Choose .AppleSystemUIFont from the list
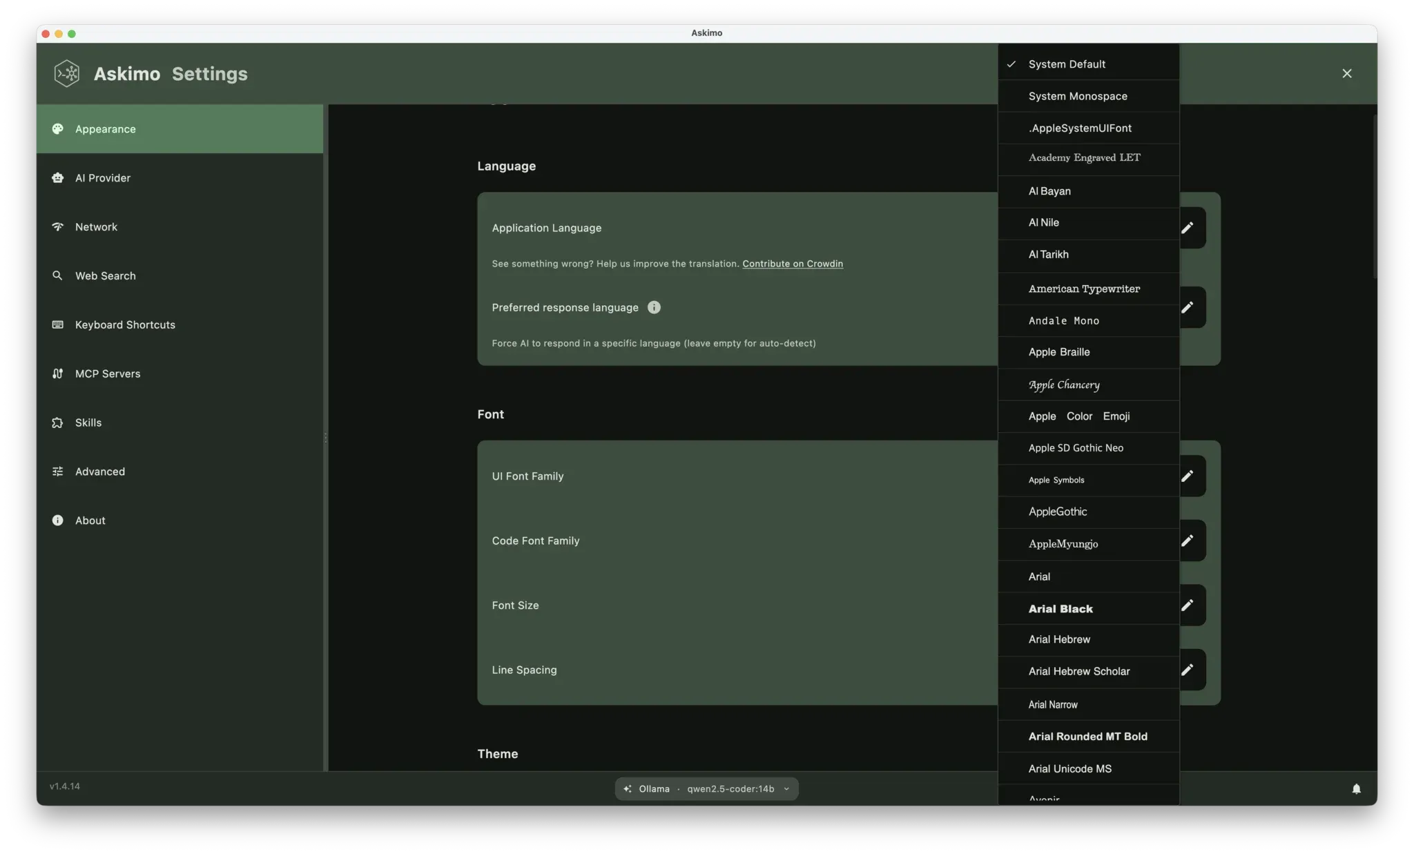This screenshot has height=854, width=1414. 1089,128
